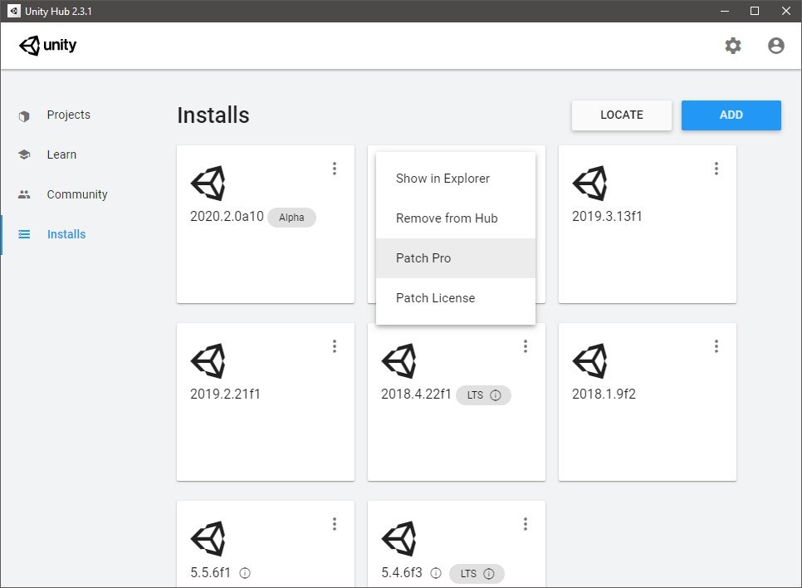Open options menu for 5.4.6f3 install
Image resolution: width=802 pixels, height=588 pixels.
(526, 524)
